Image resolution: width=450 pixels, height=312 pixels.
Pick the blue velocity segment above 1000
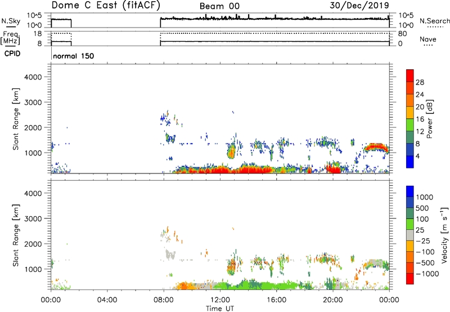(x=410, y=191)
